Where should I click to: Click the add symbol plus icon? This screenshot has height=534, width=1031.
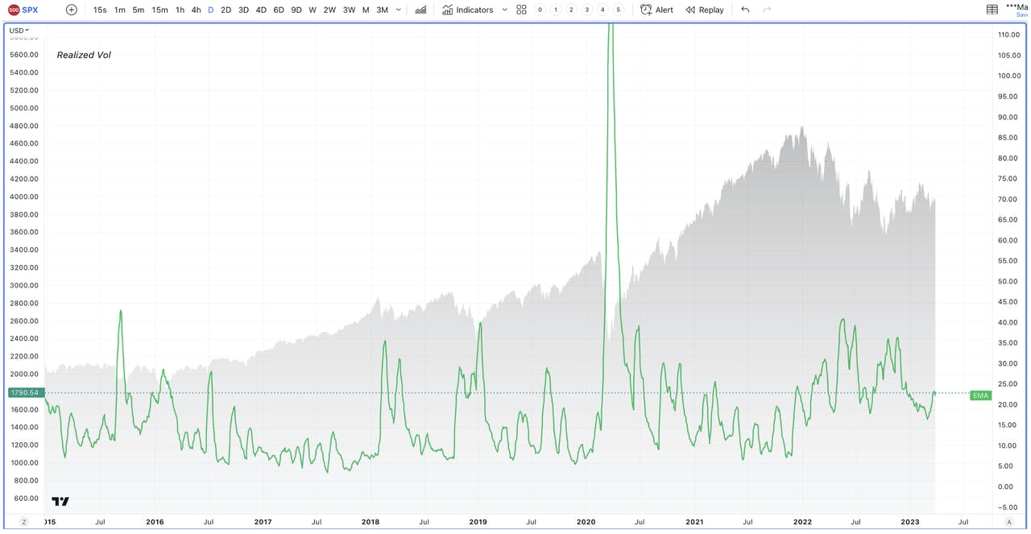[72, 10]
